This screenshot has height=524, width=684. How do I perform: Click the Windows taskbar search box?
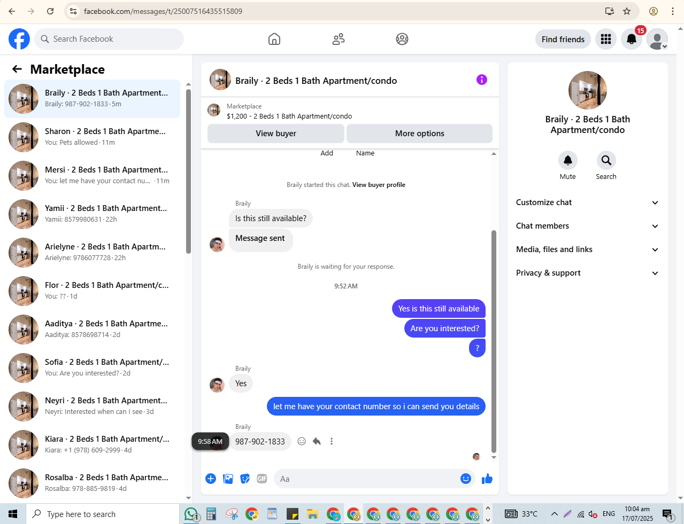pyautogui.click(x=103, y=514)
